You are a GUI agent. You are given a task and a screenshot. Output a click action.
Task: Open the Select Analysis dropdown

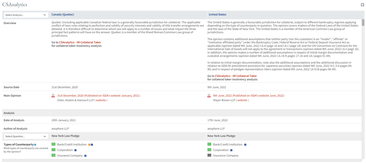tap(26, 15)
